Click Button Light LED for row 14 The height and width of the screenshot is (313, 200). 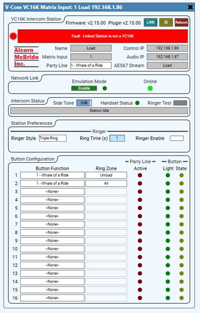(x=168, y=282)
